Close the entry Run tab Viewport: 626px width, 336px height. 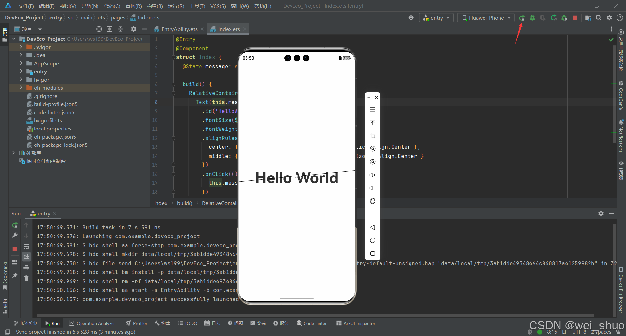(x=55, y=214)
